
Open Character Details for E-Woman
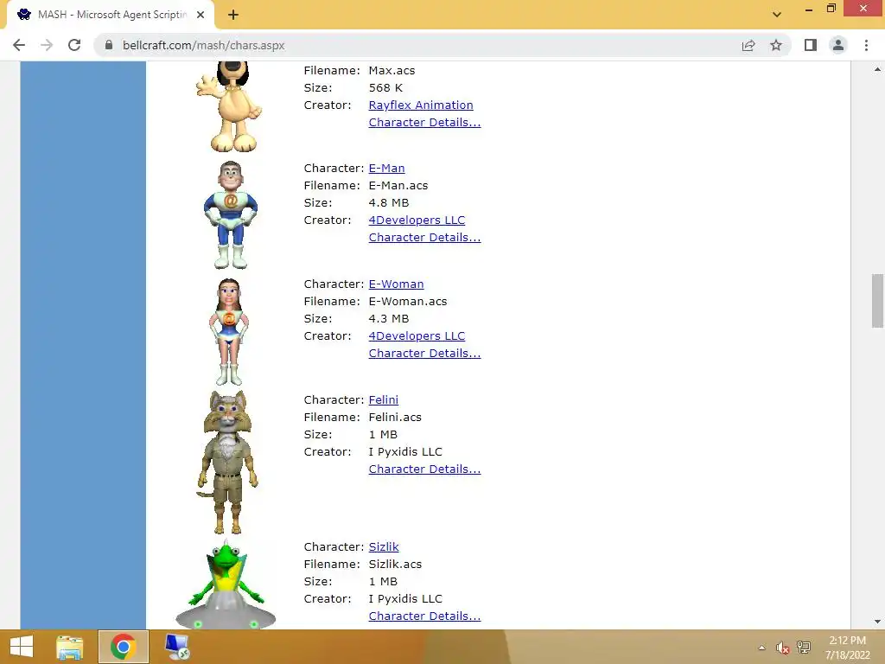tap(424, 354)
